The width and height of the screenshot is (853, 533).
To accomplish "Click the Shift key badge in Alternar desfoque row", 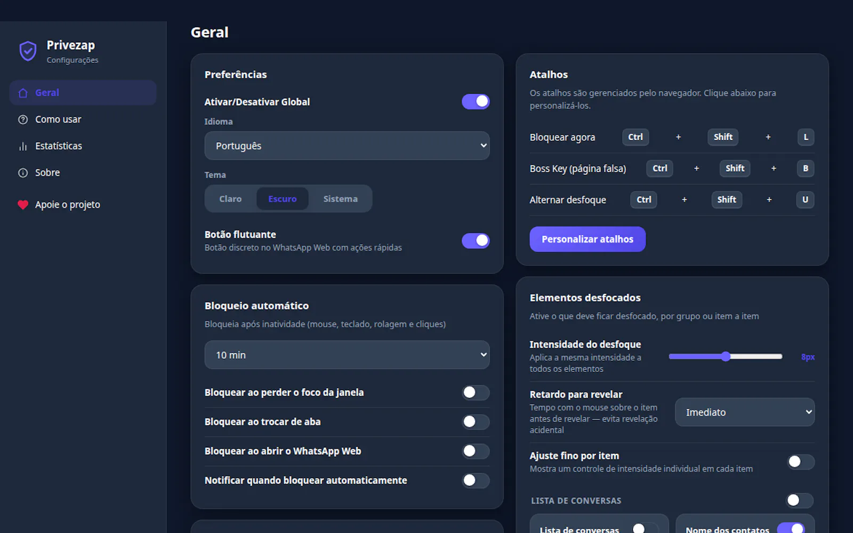I will [x=727, y=200].
